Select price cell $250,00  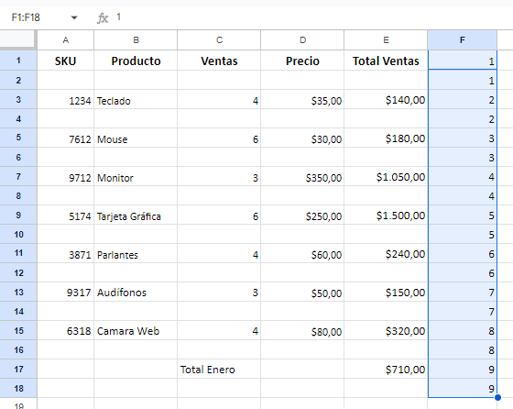302,216
